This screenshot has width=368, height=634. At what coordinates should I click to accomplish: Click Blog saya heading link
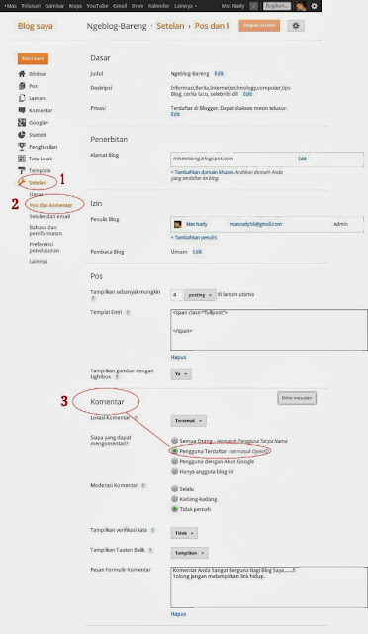[x=36, y=26]
